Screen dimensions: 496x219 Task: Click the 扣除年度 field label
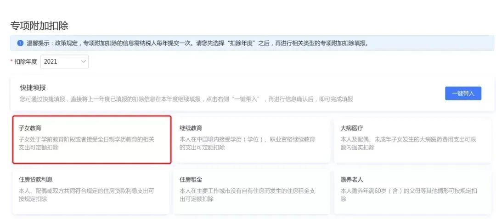(x=26, y=61)
